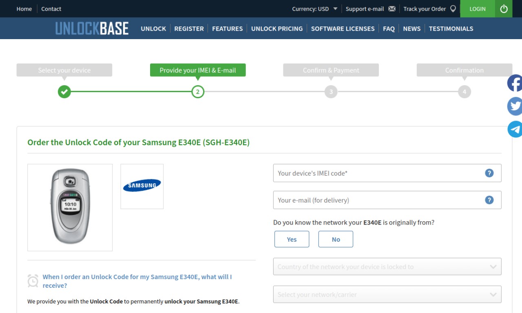The image size is (522, 313).
Task: Click the step 4 circle indicator
Action: point(464,92)
